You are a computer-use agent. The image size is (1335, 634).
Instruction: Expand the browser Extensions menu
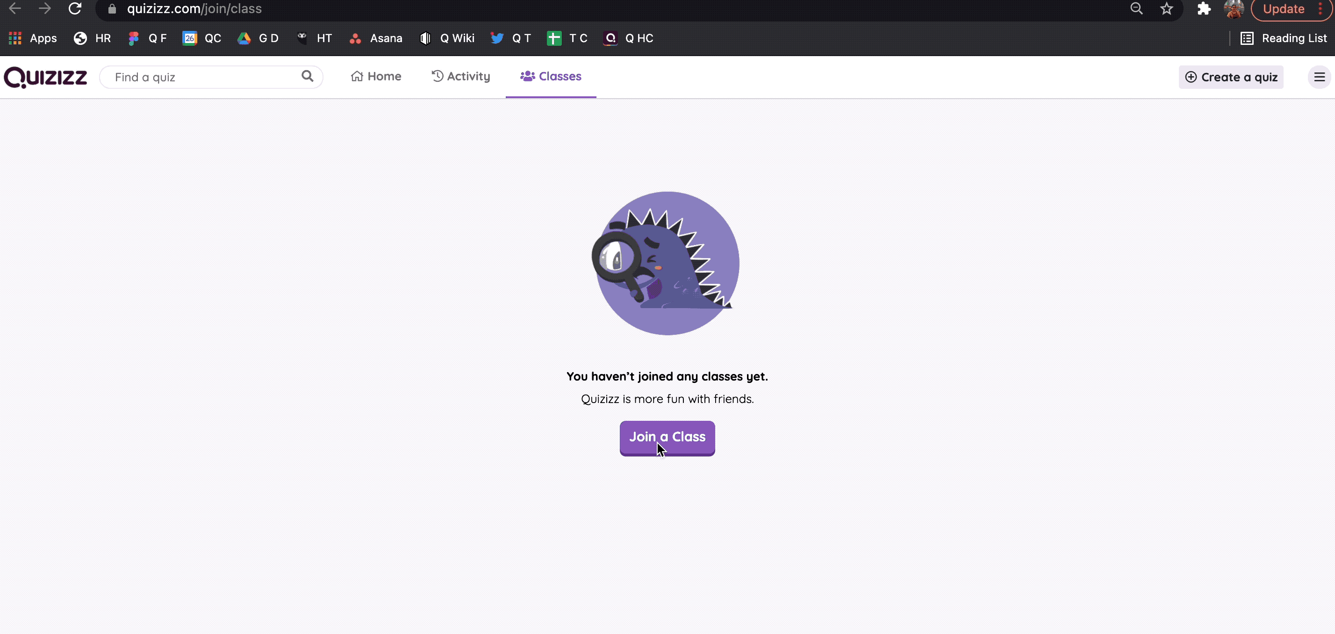click(x=1204, y=8)
